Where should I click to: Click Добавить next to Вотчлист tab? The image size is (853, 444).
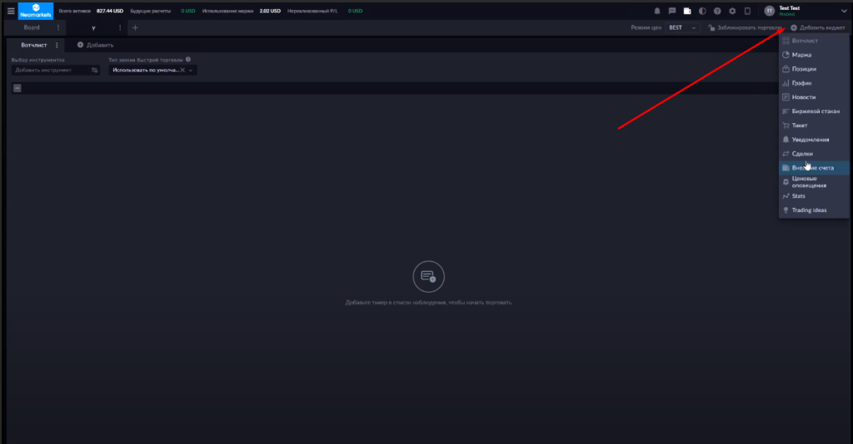(x=95, y=45)
